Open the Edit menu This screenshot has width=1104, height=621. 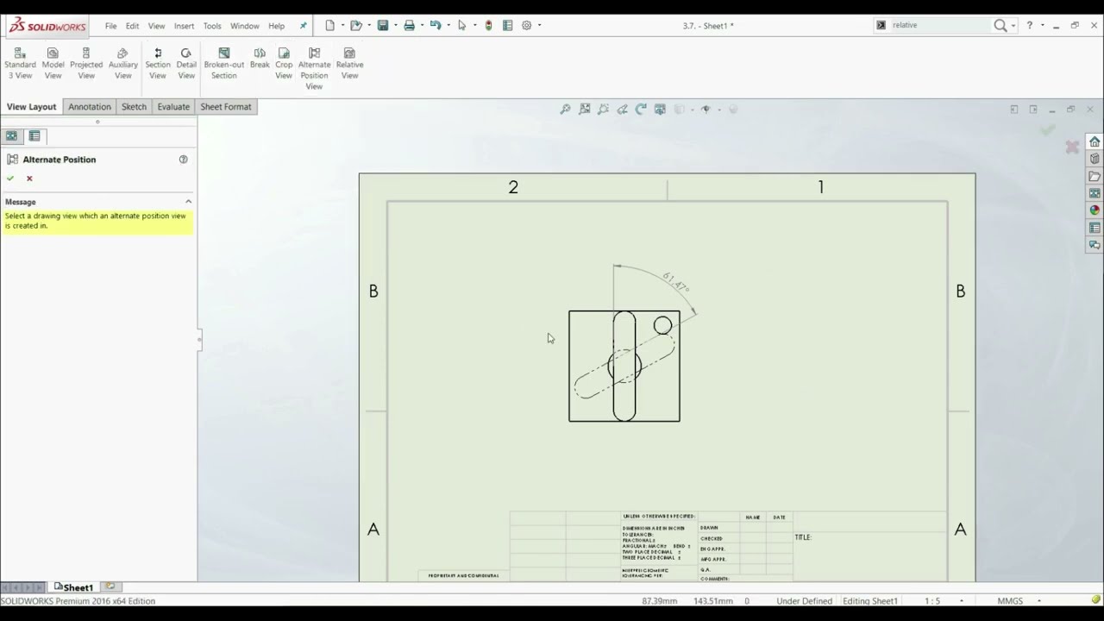[132, 26]
